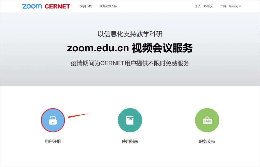Click the teal book user guide icon

(130, 120)
